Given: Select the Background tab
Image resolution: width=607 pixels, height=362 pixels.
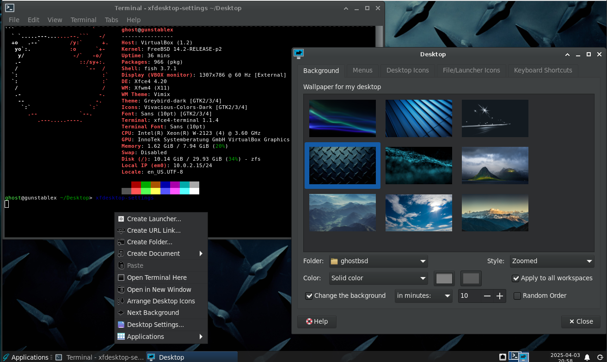Looking at the screenshot, I should 321,71.
